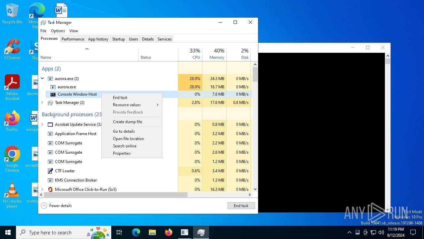The width and height of the screenshot is (424, 239).
Task: Select Go to details
Action: point(132,131)
